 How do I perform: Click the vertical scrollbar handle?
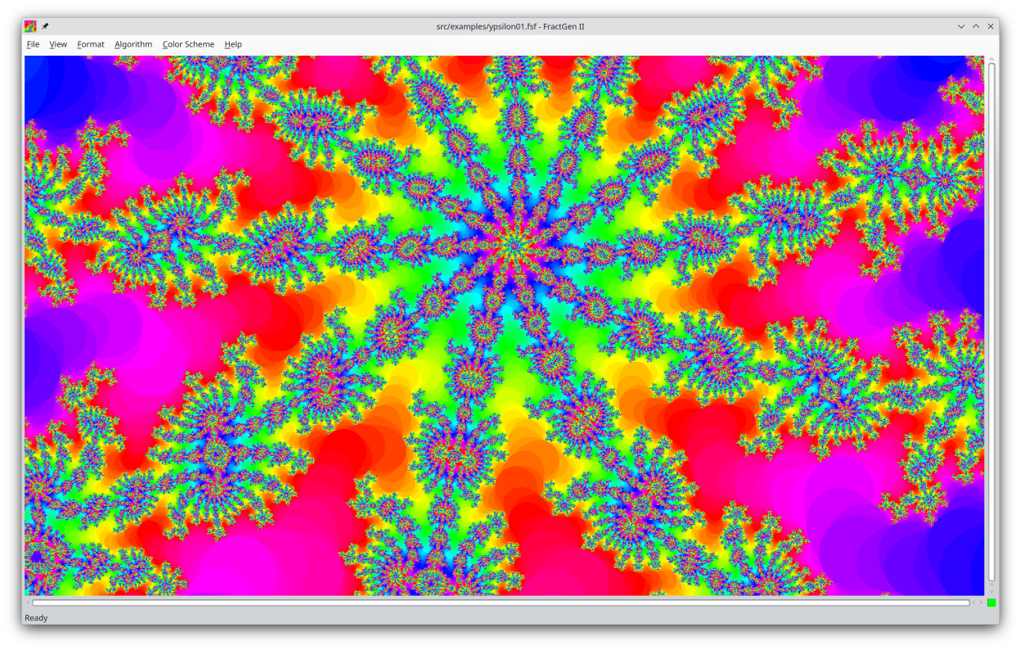[992, 319]
